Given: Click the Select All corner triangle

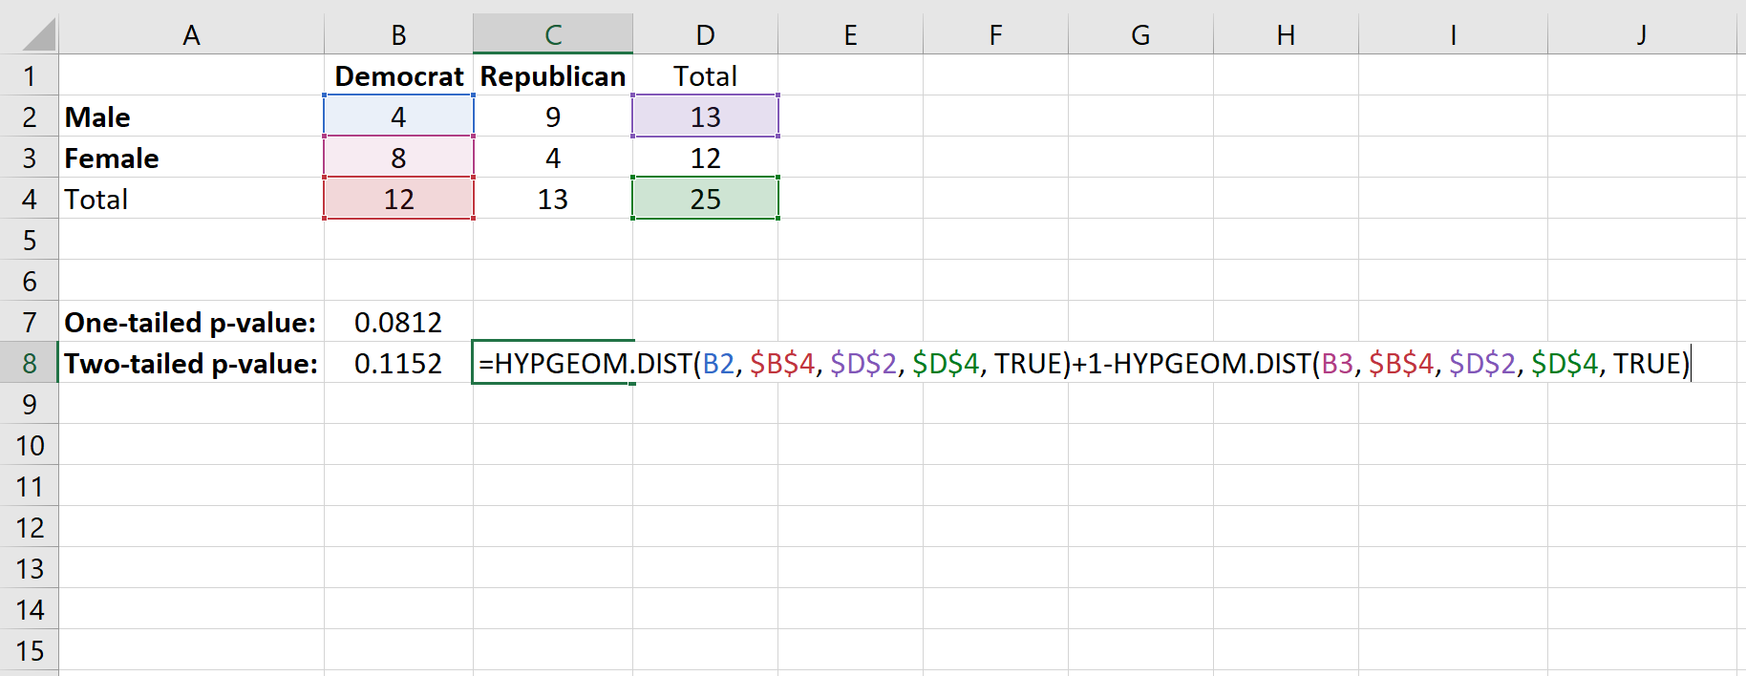Looking at the screenshot, I should pyautogui.click(x=38, y=35).
